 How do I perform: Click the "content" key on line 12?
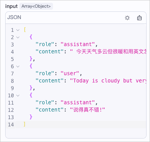(50, 110)
